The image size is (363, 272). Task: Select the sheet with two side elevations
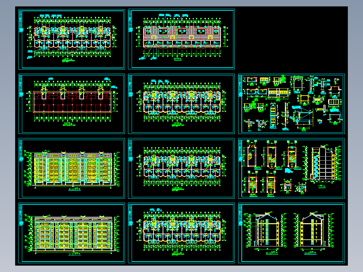(x=291, y=233)
